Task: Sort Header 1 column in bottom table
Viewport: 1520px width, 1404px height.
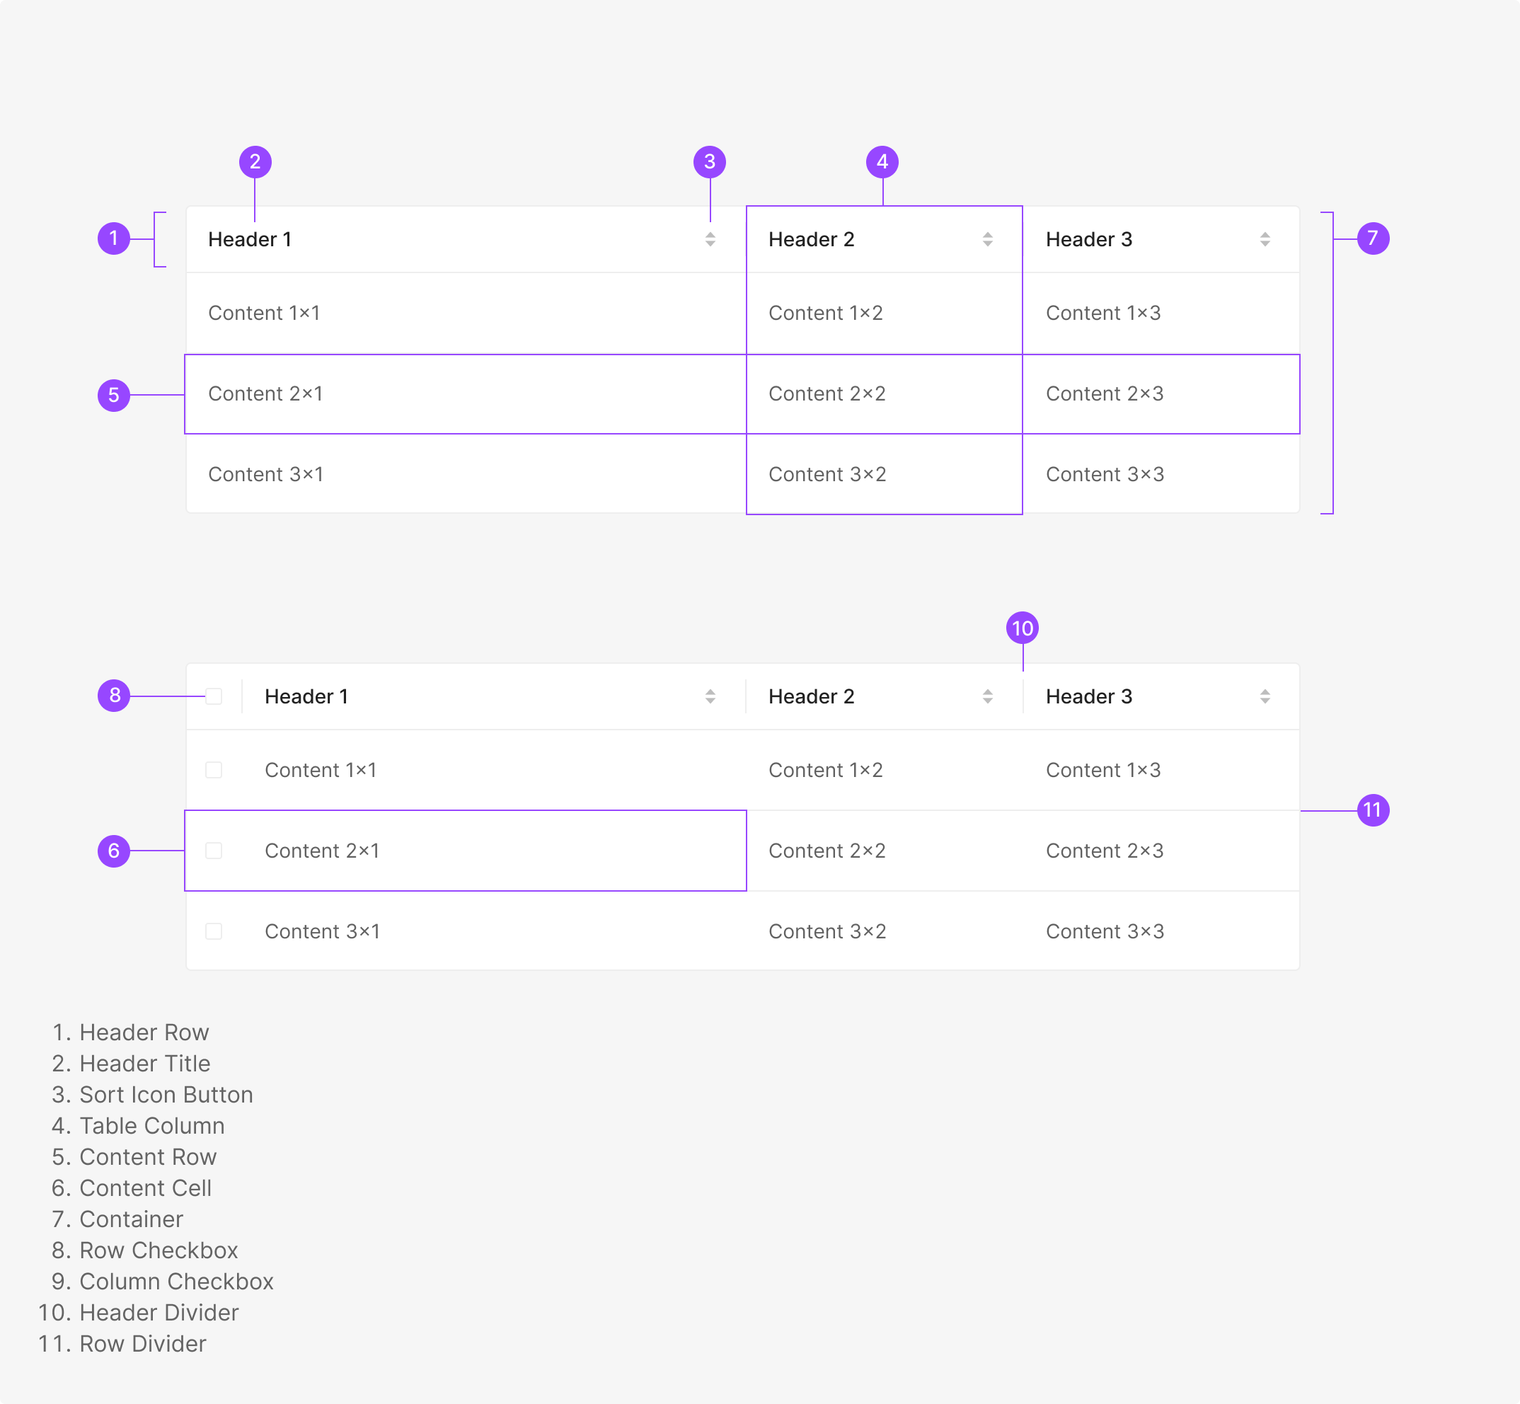Action: click(710, 696)
